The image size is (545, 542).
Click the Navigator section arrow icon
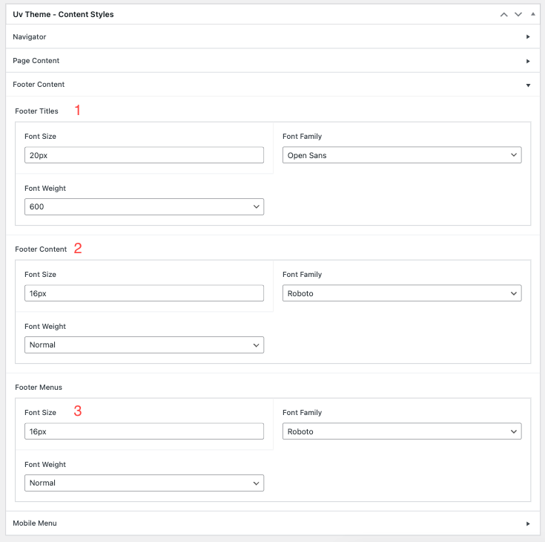[528, 36]
